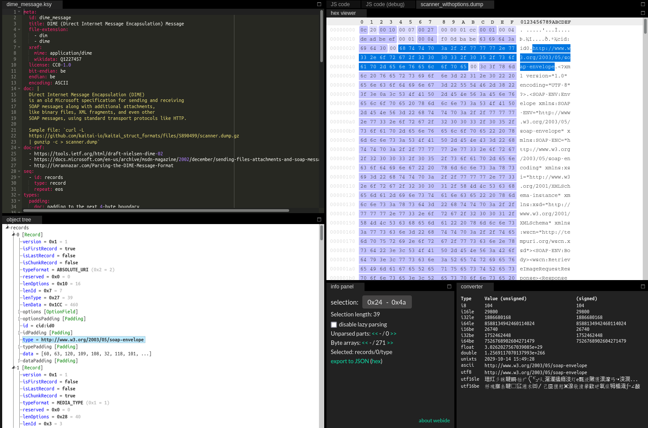
Task: Select the dataPadding [Padding] tree node
Action: (50, 361)
